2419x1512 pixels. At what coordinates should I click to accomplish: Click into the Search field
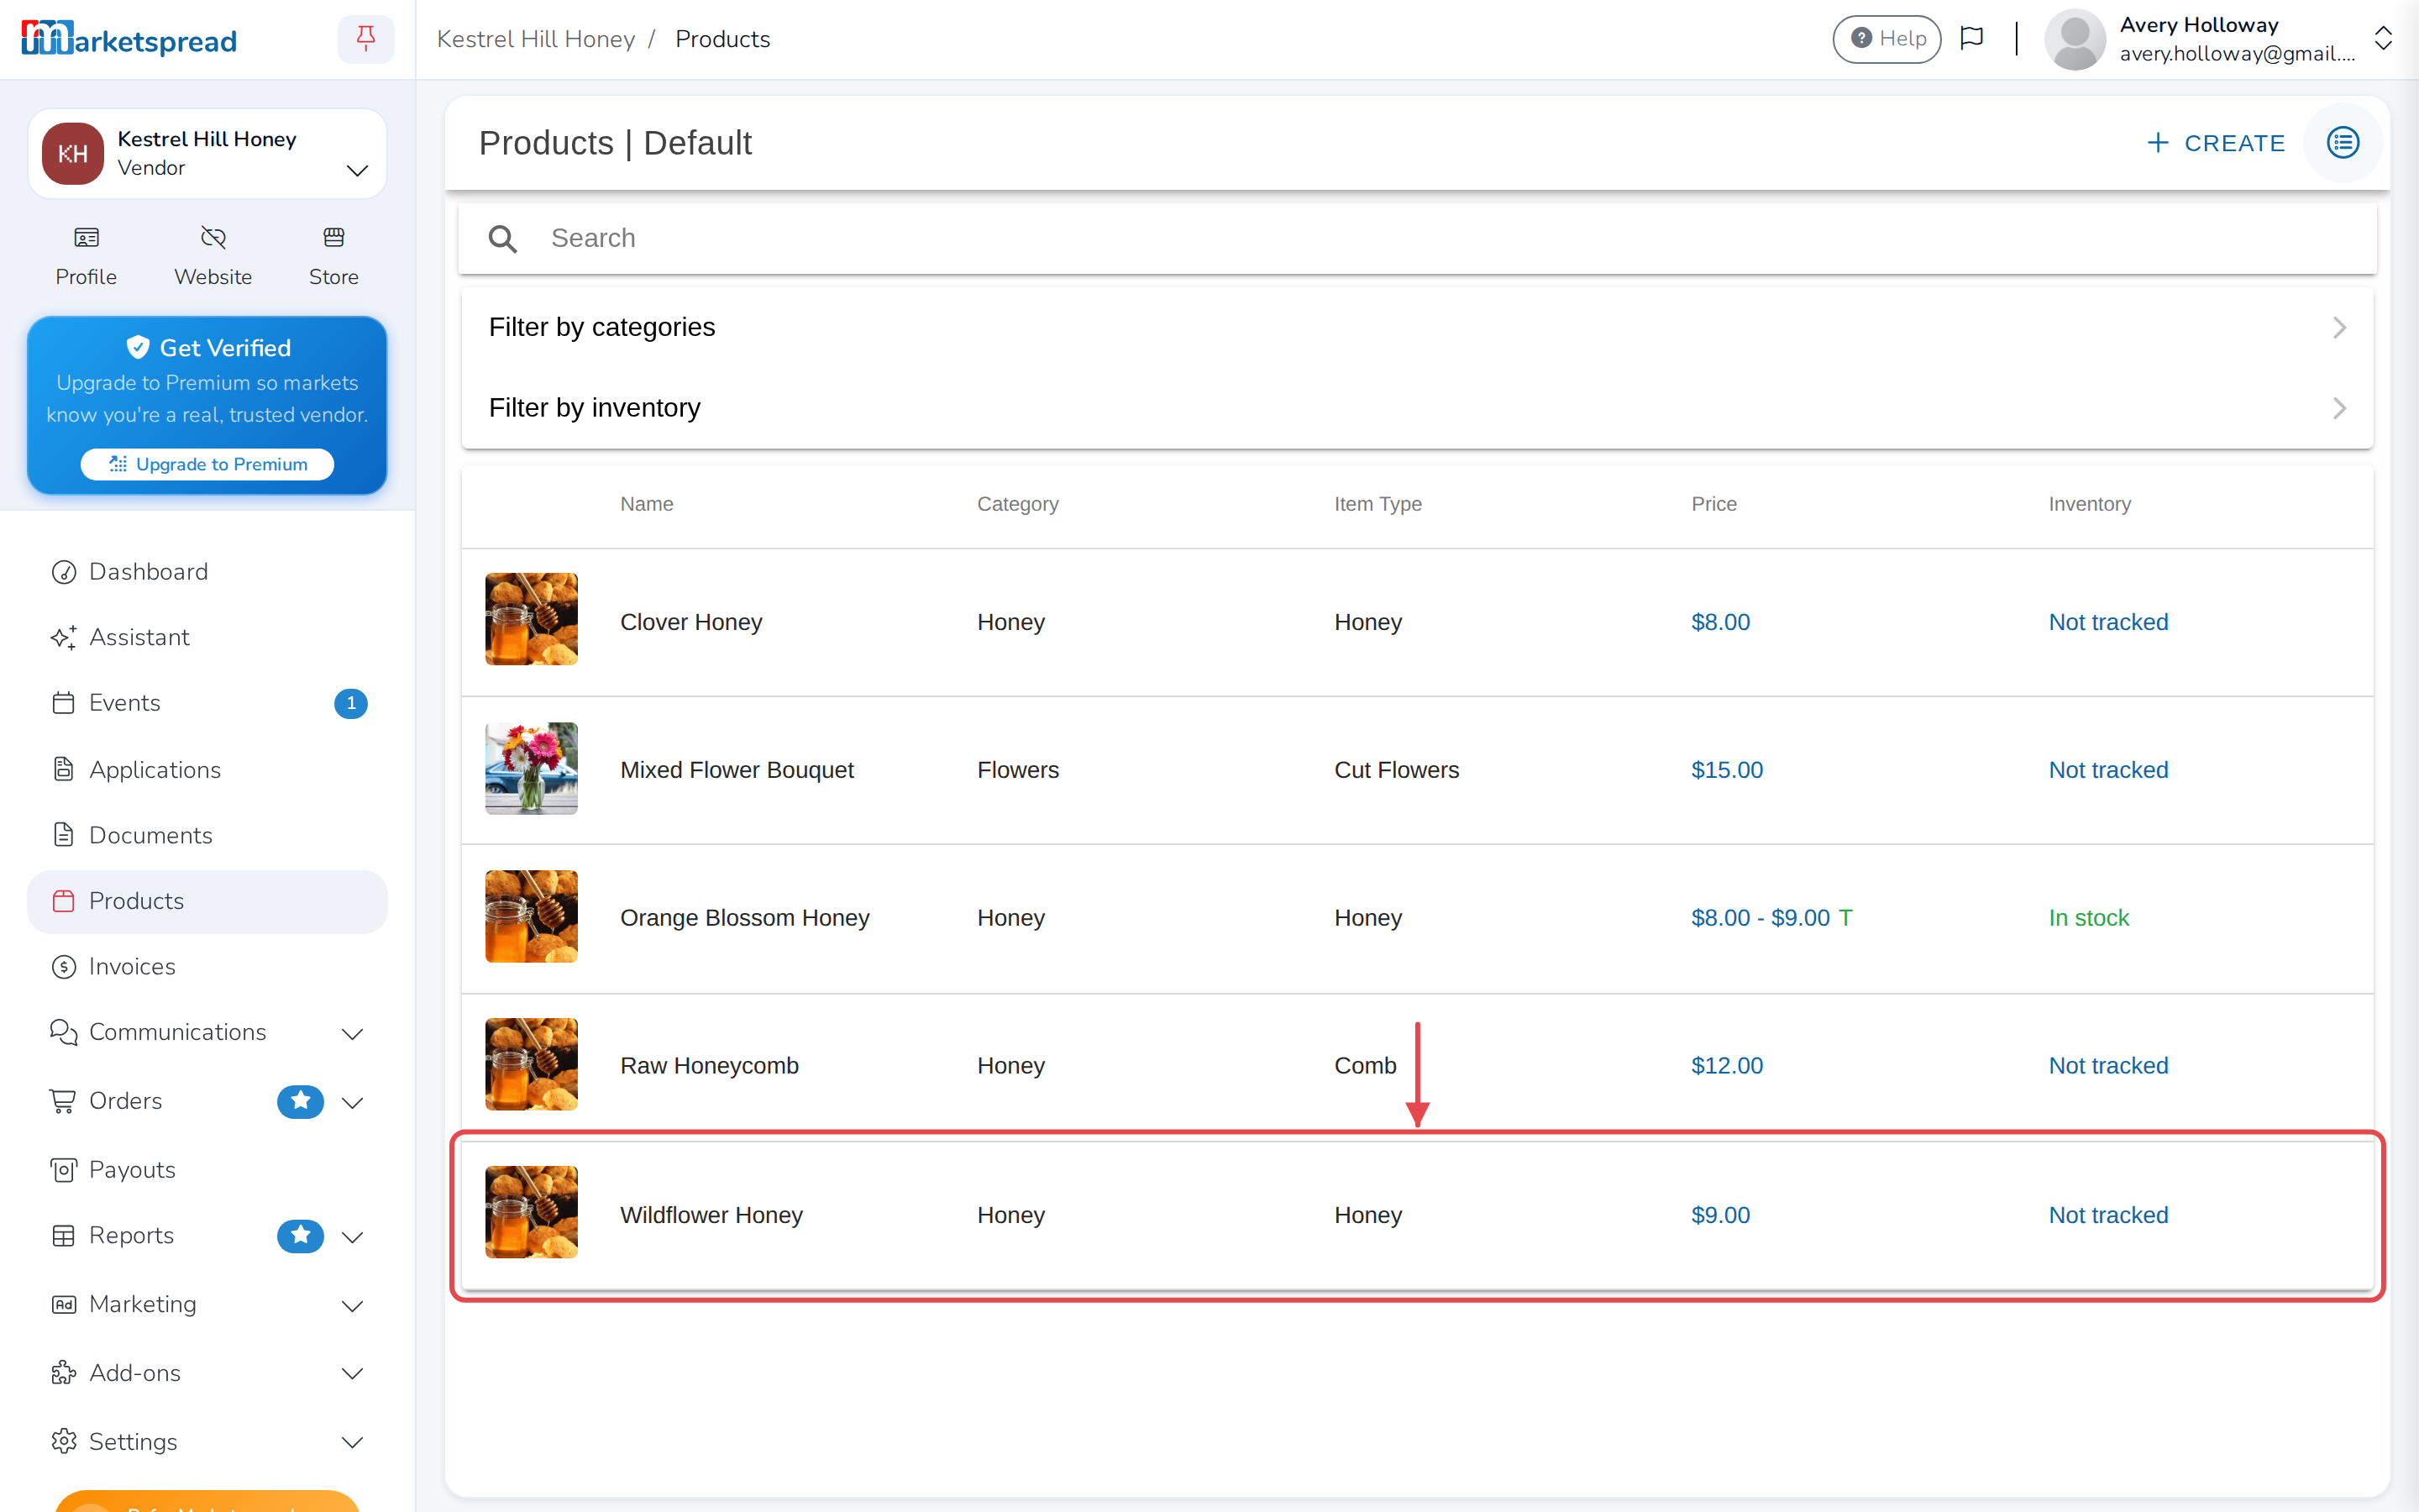(1416, 239)
